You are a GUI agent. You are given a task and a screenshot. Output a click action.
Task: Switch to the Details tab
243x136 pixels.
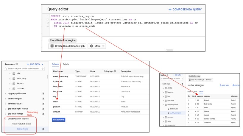click(x=66, y=64)
